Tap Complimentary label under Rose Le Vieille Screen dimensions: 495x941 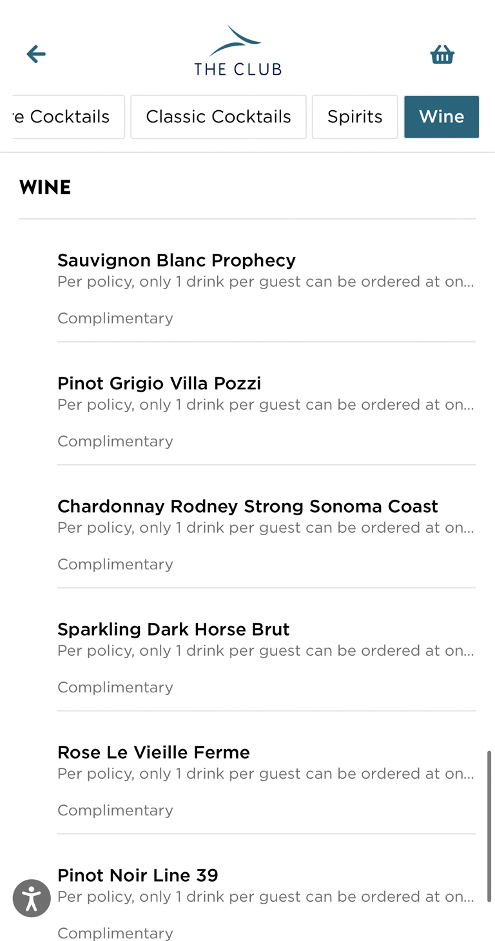click(115, 810)
